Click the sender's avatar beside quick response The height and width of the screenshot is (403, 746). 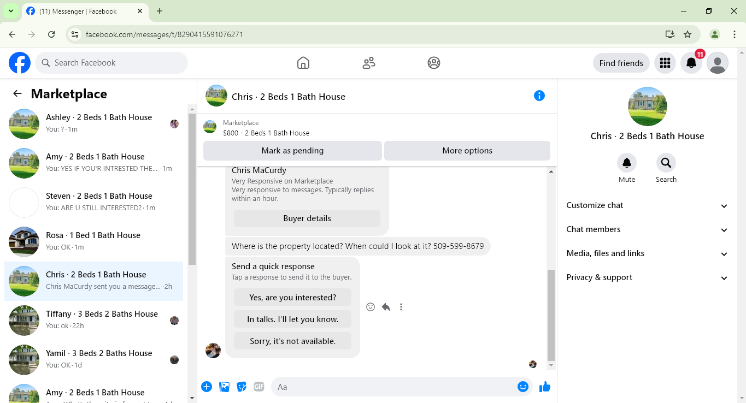tap(213, 350)
